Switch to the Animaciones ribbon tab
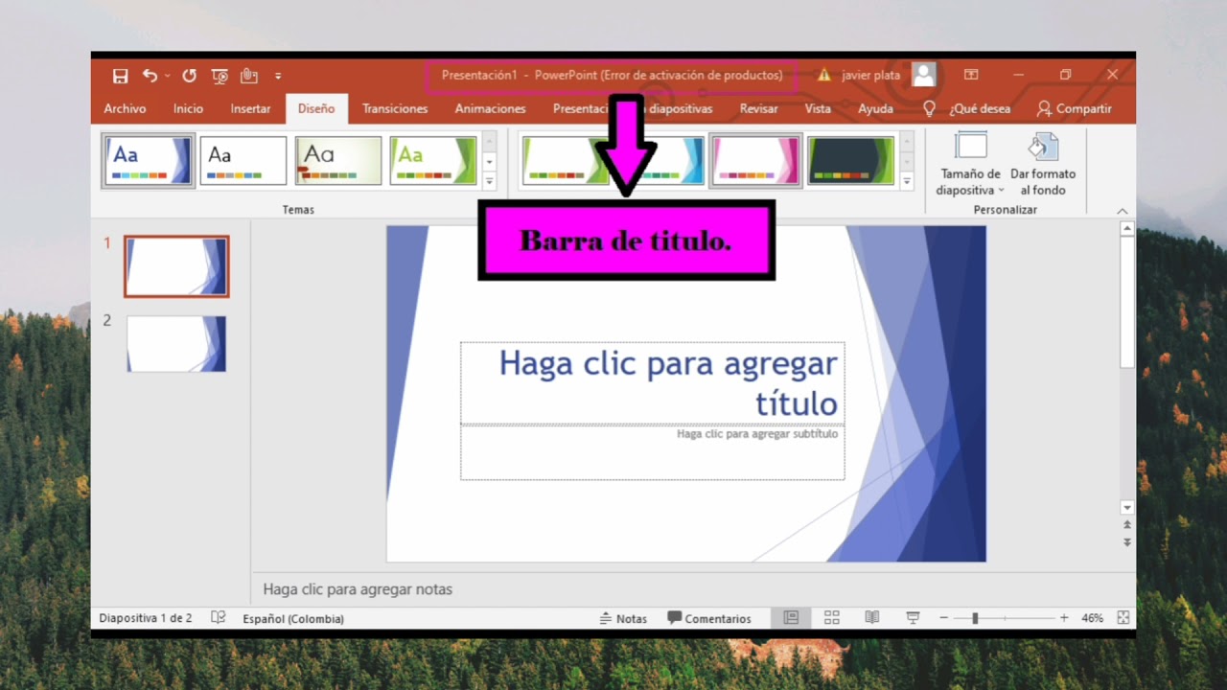 (490, 108)
